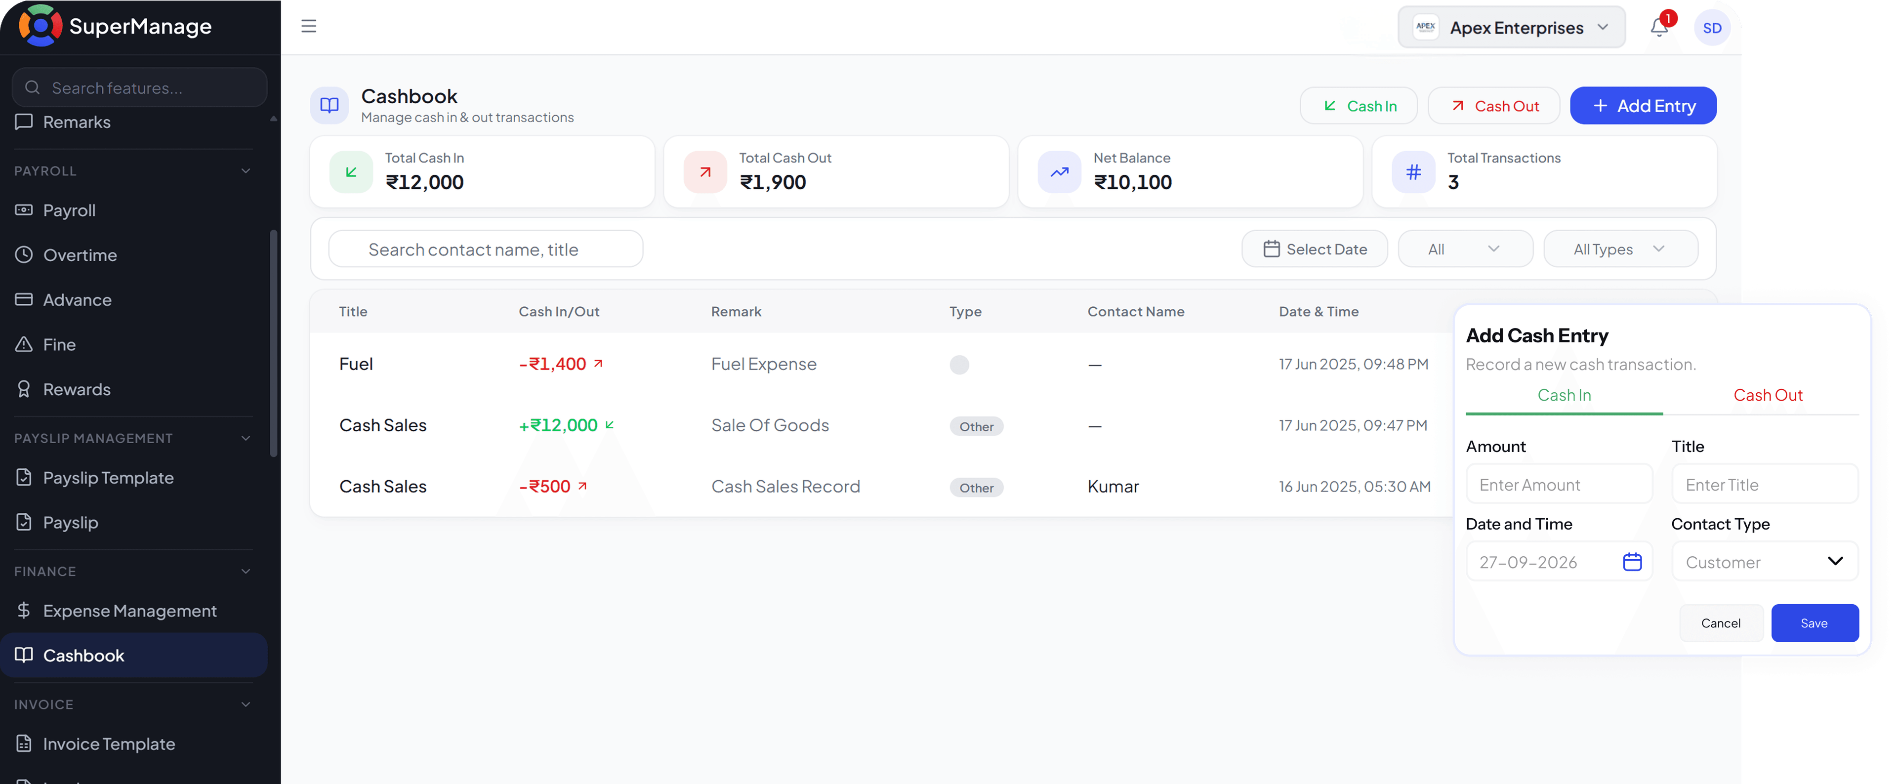Click the Add Entry button
This screenshot has height=784, width=1897.
point(1643,106)
